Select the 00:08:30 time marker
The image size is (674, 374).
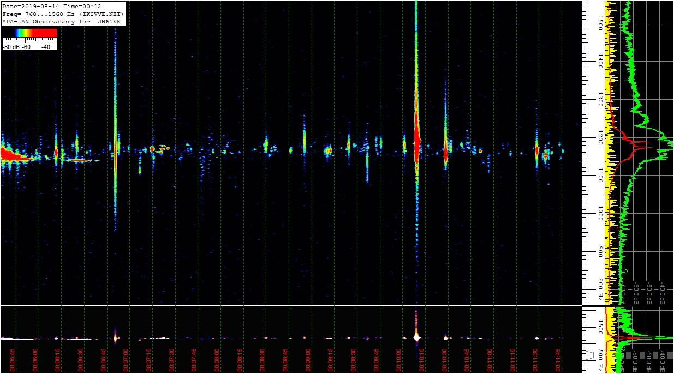pyautogui.click(x=263, y=360)
